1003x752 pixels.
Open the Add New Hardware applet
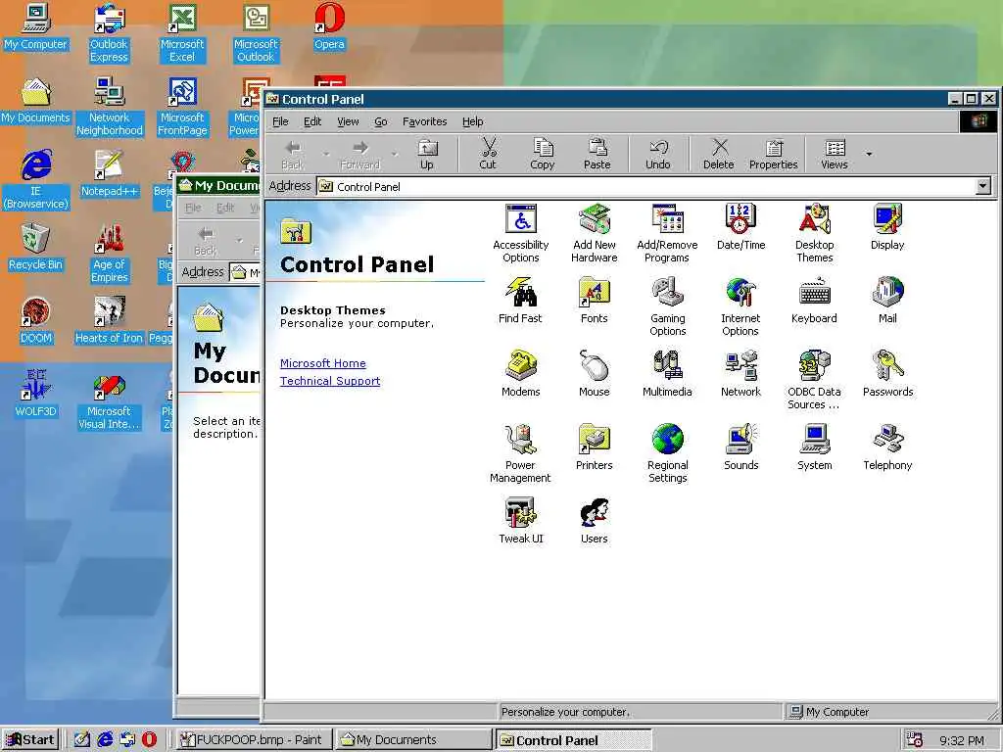595,233
